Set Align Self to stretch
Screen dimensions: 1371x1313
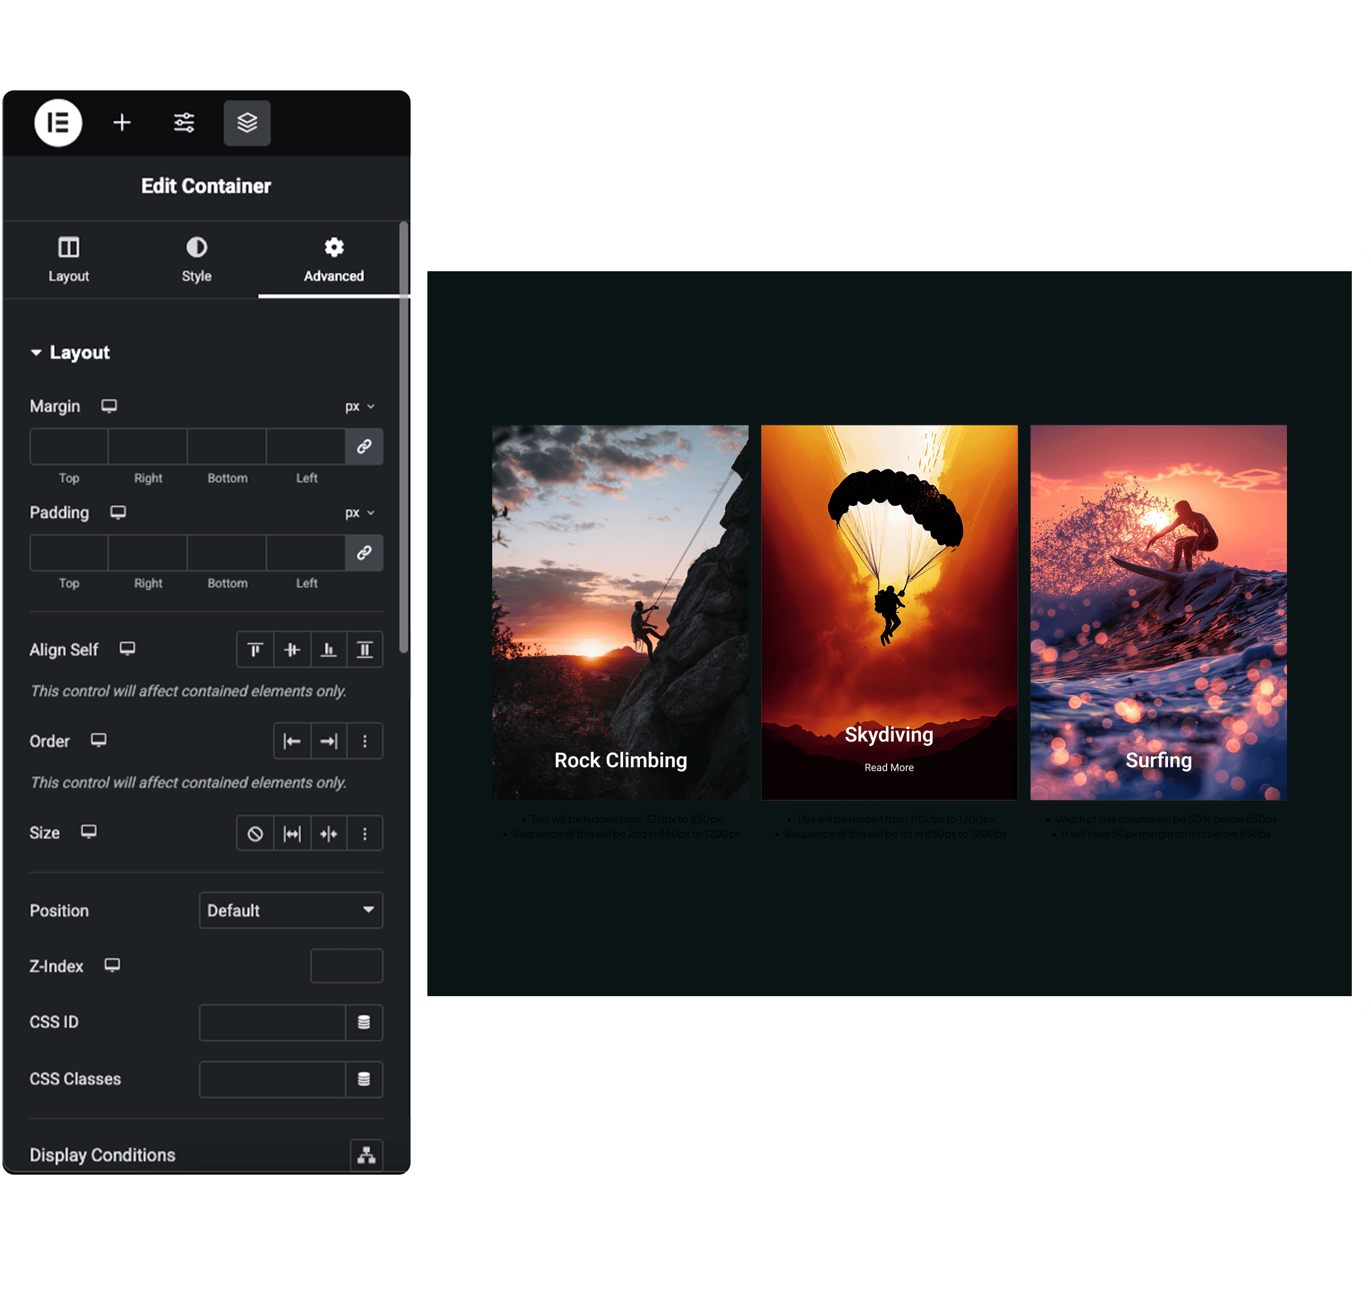[x=364, y=649]
